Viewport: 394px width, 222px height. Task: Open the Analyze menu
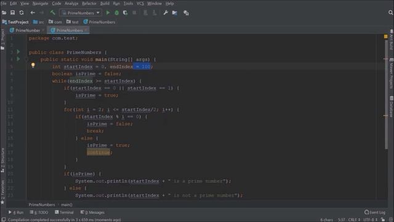(x=71, y=4)
